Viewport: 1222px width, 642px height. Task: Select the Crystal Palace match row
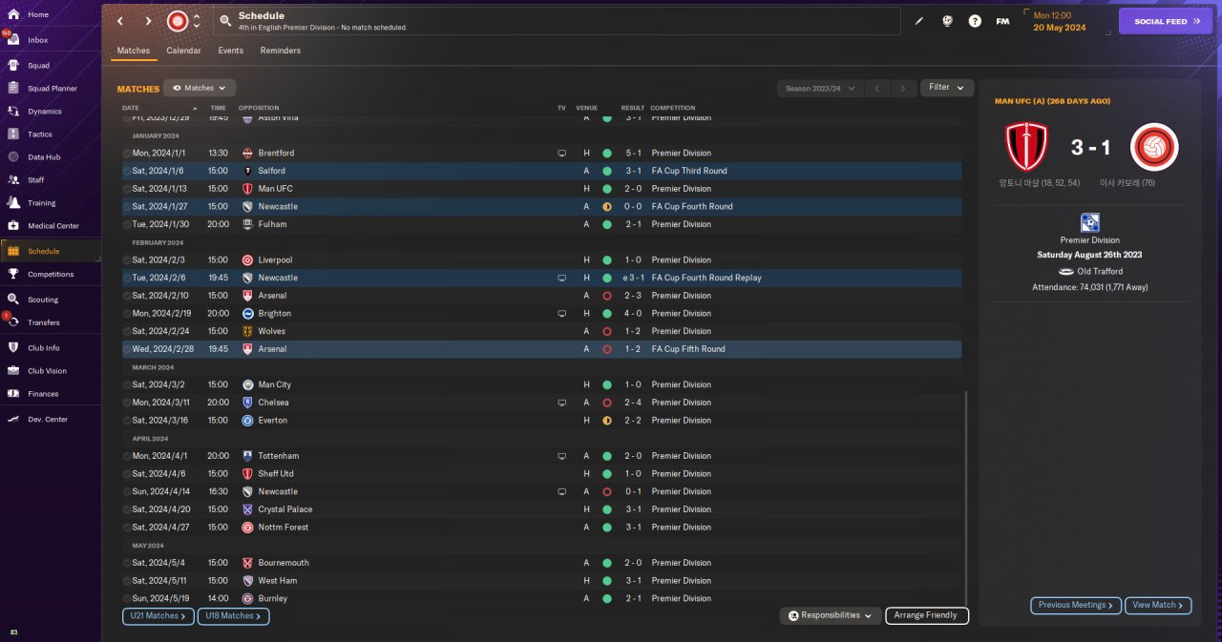pyautogui.click(x=541, y=509)
